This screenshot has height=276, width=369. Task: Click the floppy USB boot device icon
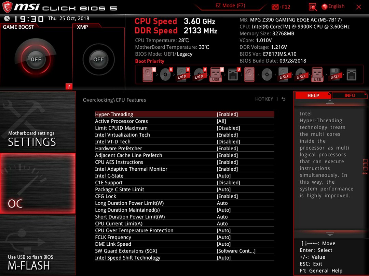click(x=334, y=75)
